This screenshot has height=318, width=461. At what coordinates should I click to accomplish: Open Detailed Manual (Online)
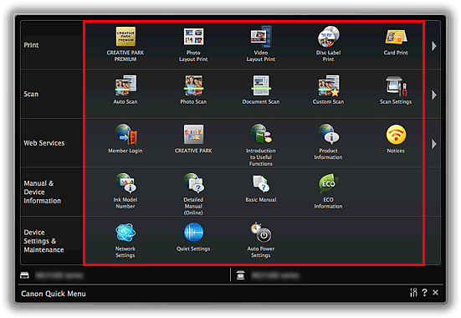pos(193,194)
